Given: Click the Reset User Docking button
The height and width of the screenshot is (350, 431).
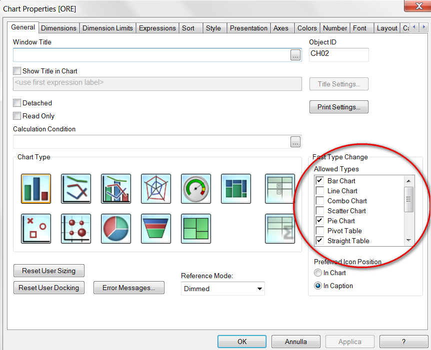Looking at the screenshot, I should [x=48, y=288].
